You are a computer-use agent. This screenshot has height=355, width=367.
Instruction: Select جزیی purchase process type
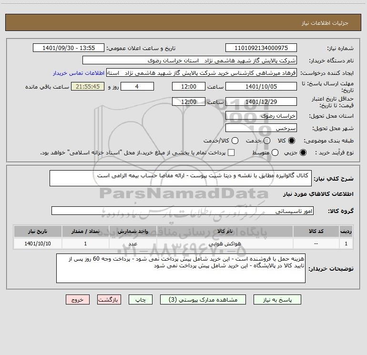(x=305, y=152)
